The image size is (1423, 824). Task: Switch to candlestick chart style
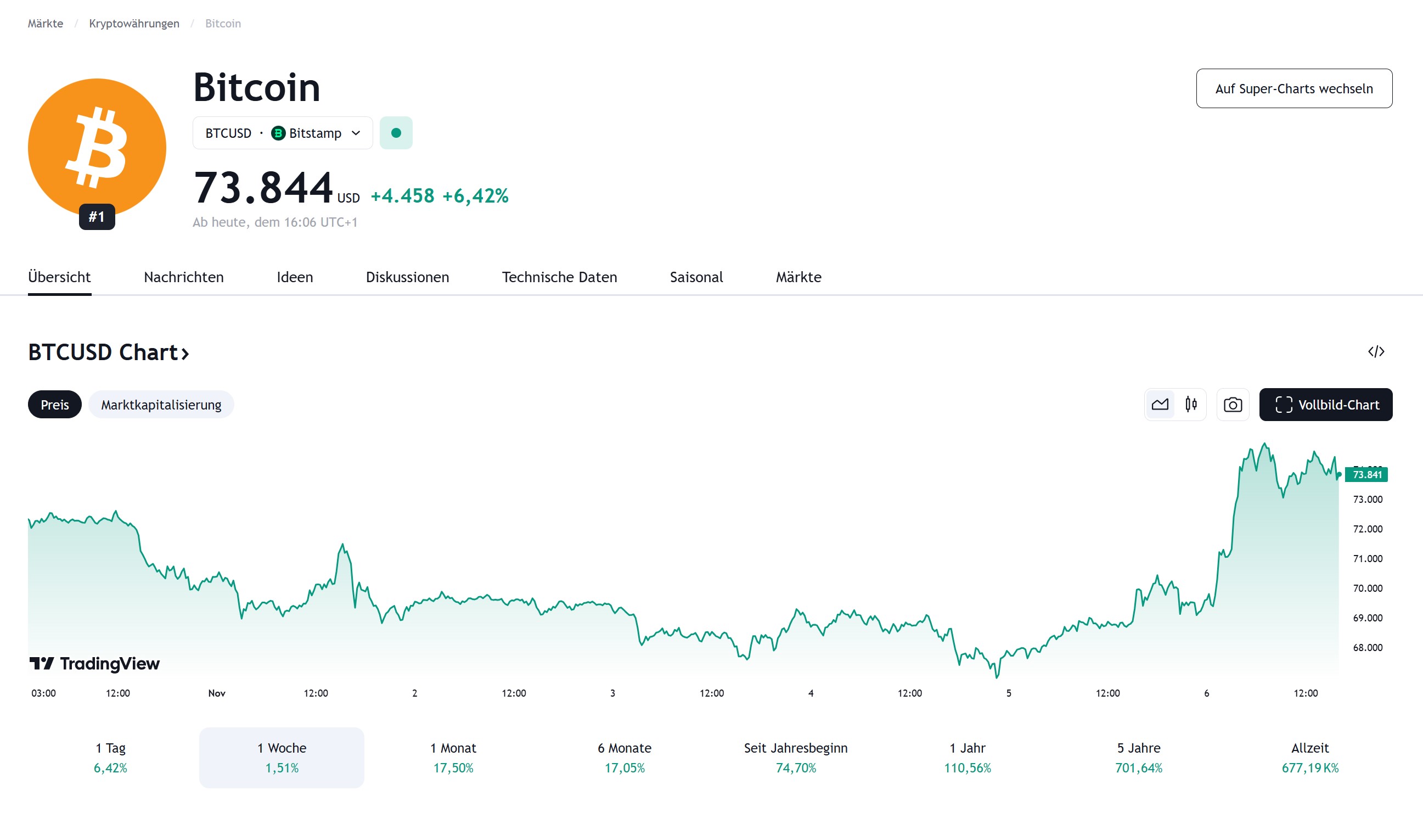click(1191, 405)
